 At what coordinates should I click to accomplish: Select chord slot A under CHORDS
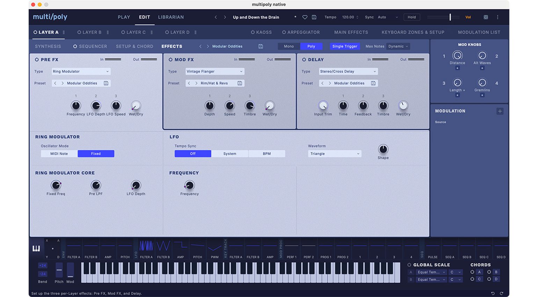click(x=479, y=272)
